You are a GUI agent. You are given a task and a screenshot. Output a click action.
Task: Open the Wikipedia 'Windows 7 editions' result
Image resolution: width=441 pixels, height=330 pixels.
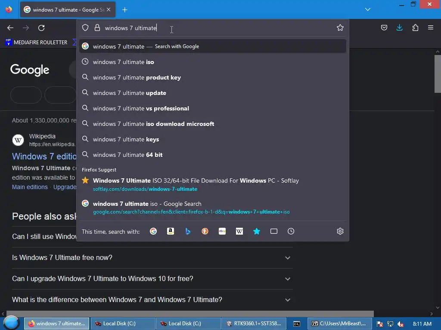44,156
